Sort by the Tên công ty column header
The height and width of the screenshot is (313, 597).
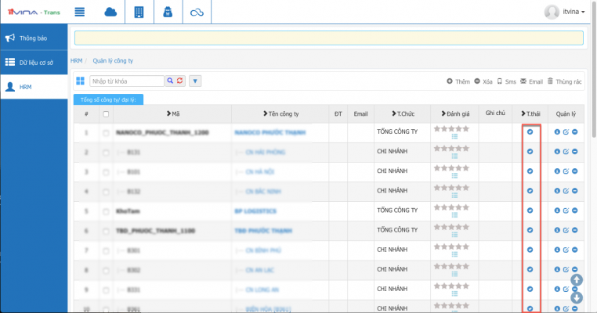[282, 114]
